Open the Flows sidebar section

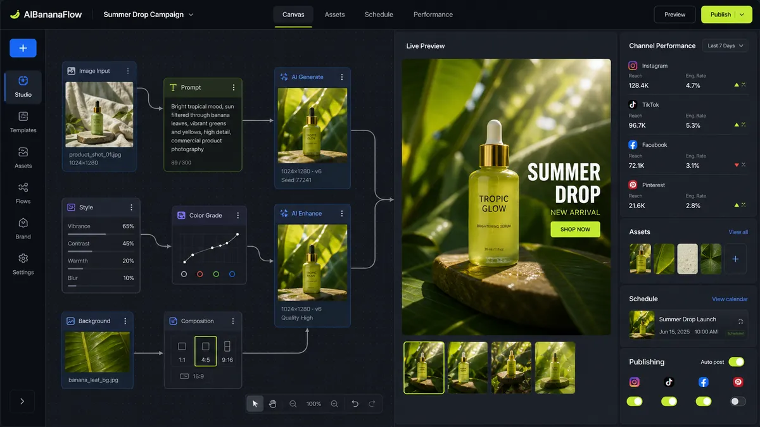click(x=23, y=194)
